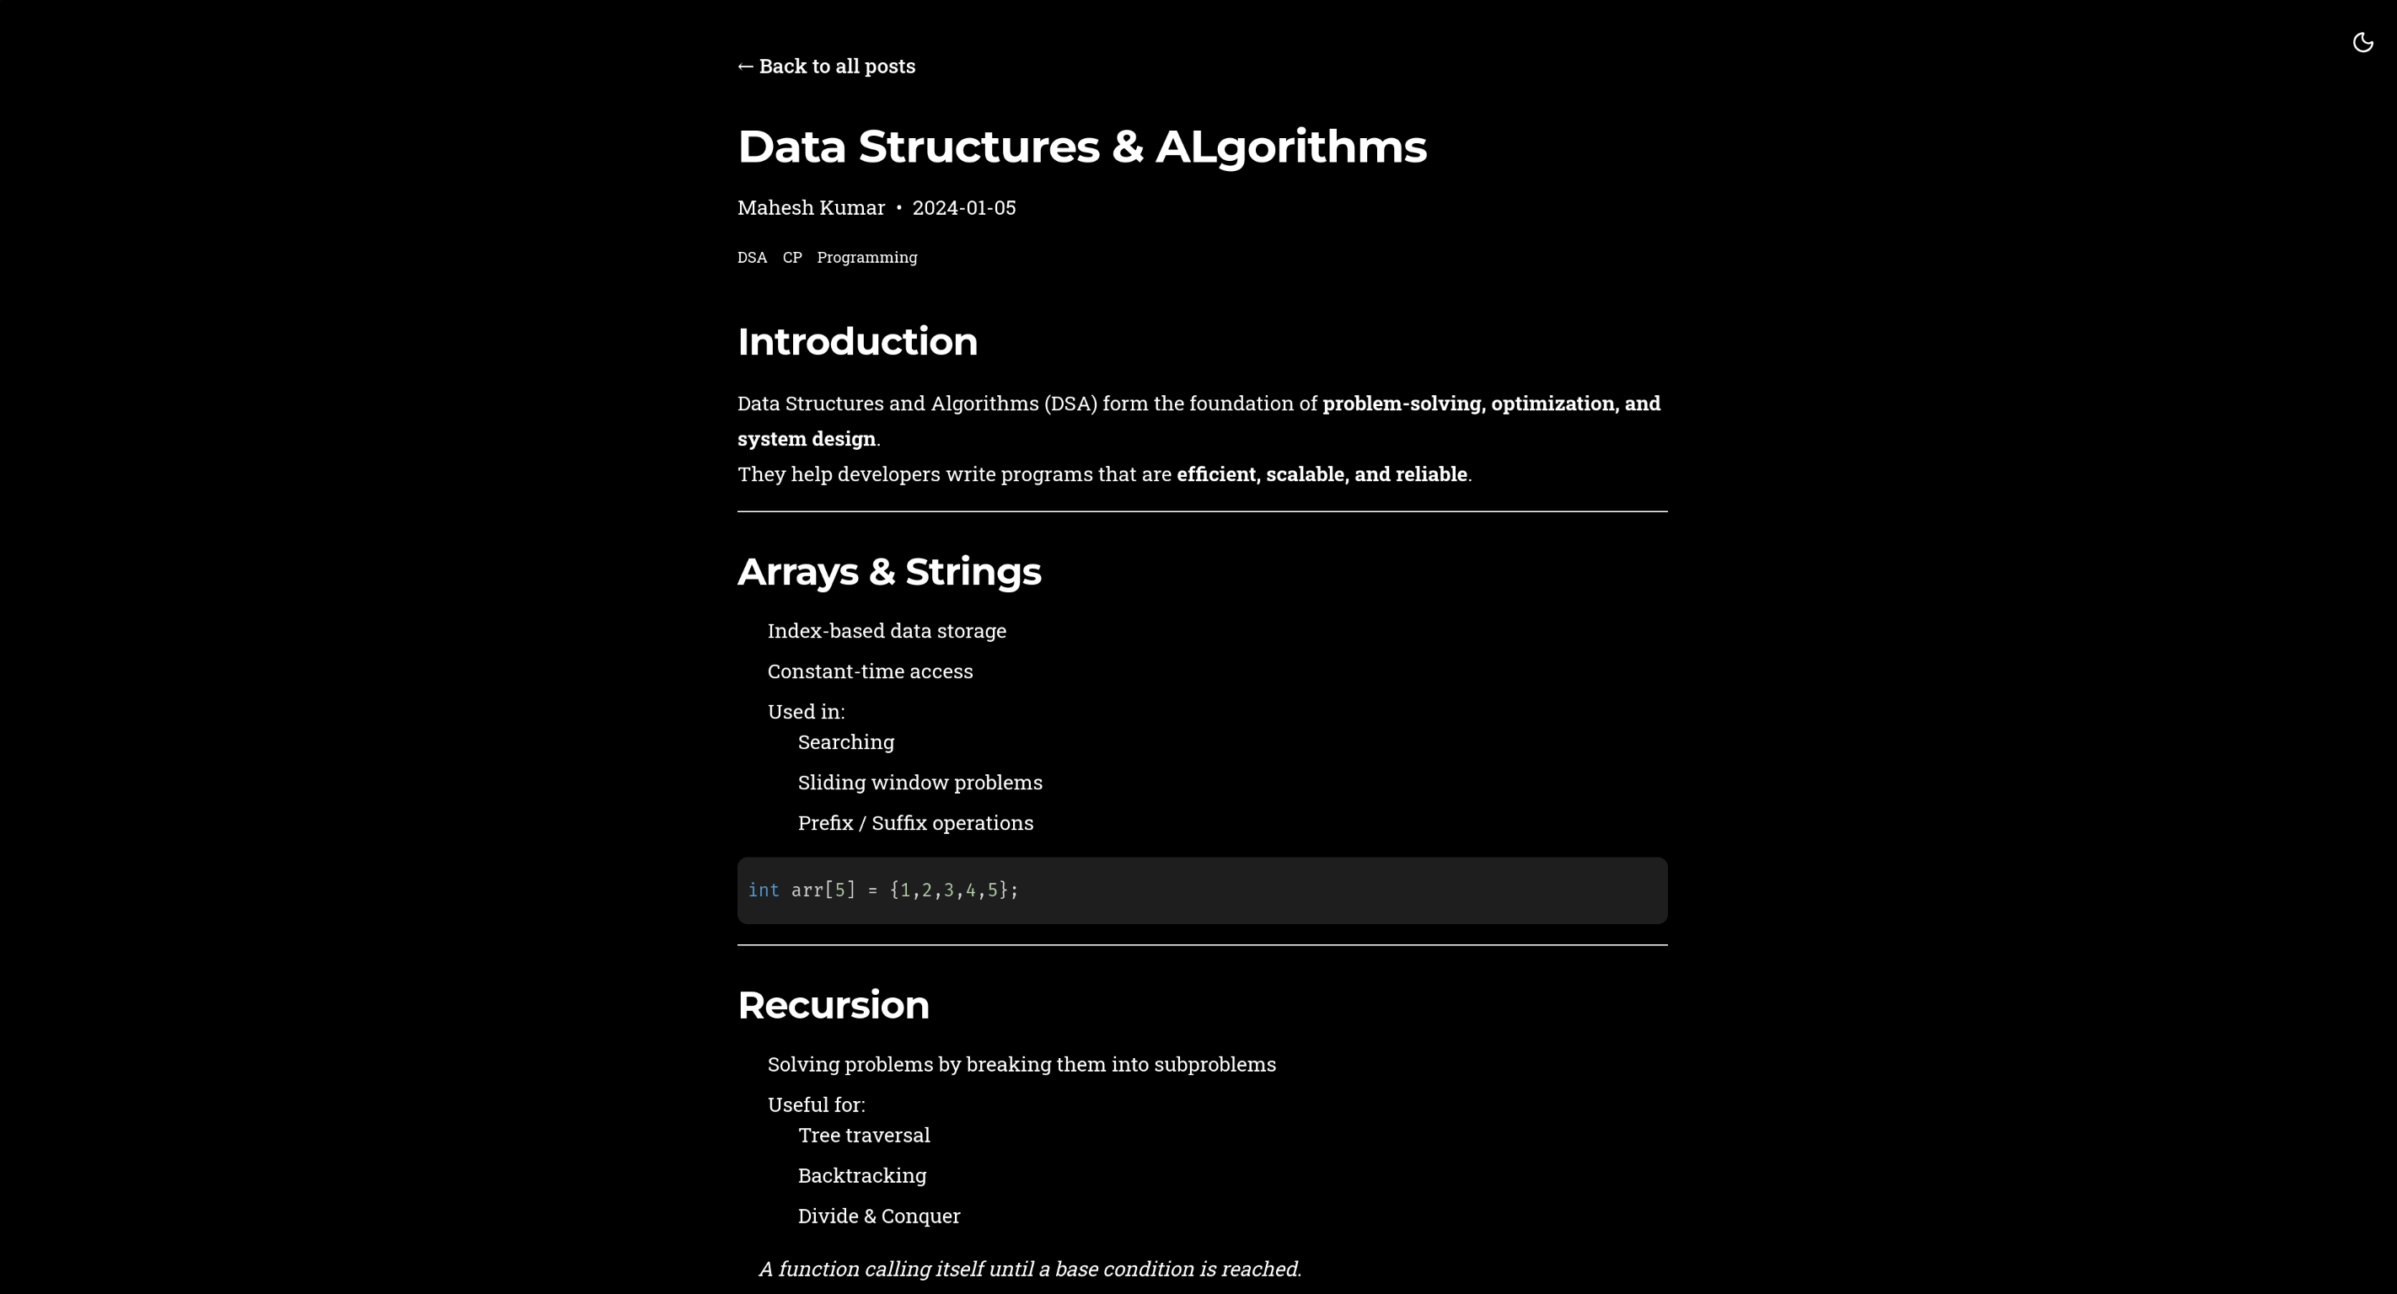Viewport: 2397px width, 1294px height.
Task: Click the Prefix / Suffix operations item
Action: 914,823
